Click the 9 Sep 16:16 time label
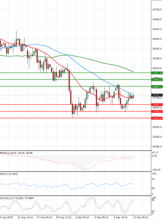Image resolution: width=164 pixels, height=220 pixels. tap(121, 217)
